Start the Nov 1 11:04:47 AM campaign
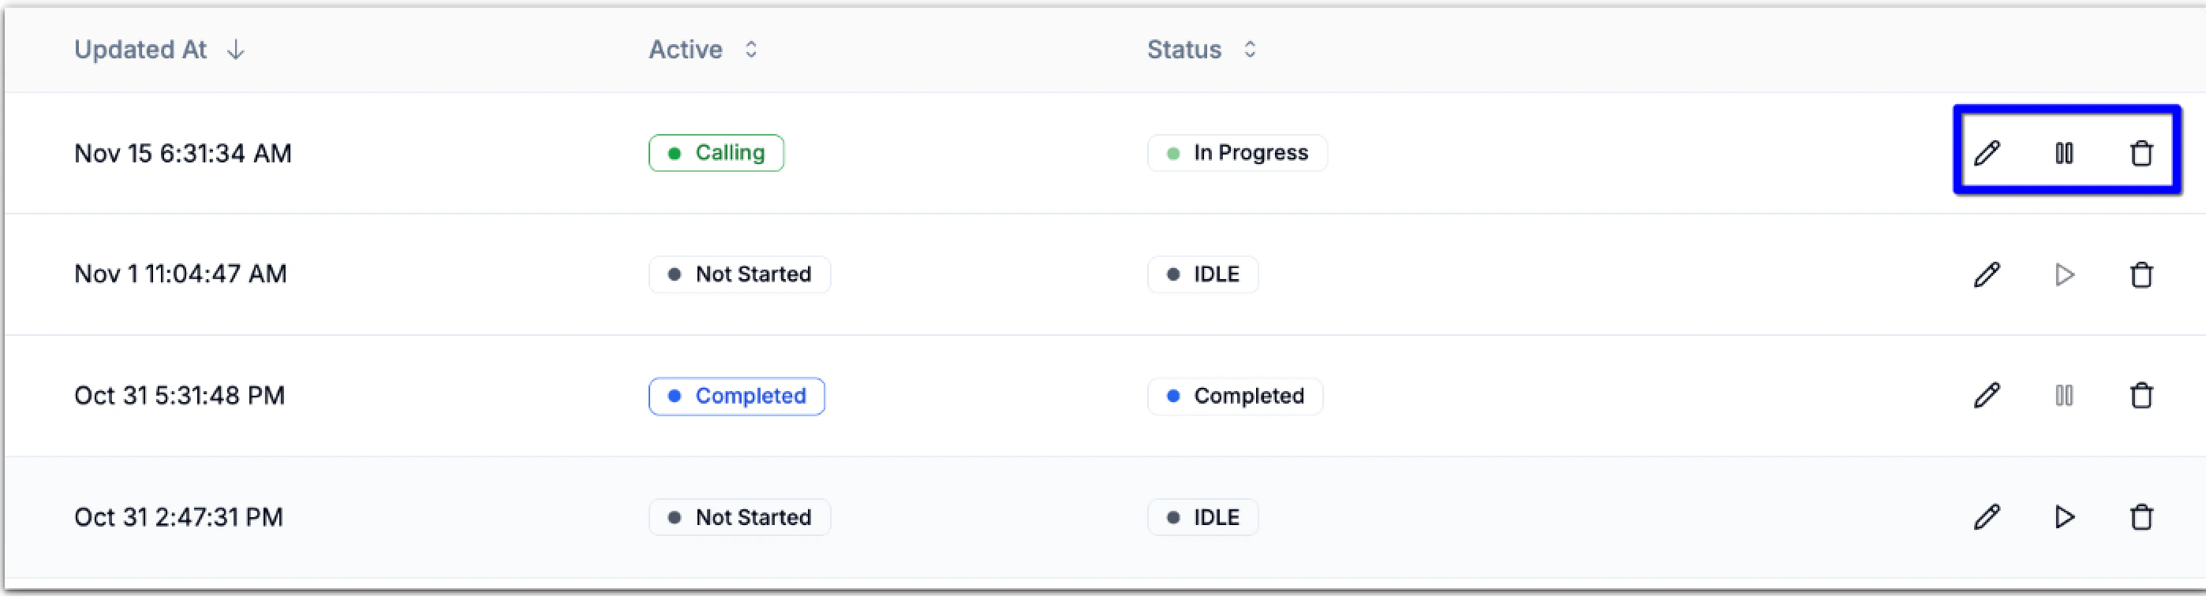2206x596 pixels. 2064,274
